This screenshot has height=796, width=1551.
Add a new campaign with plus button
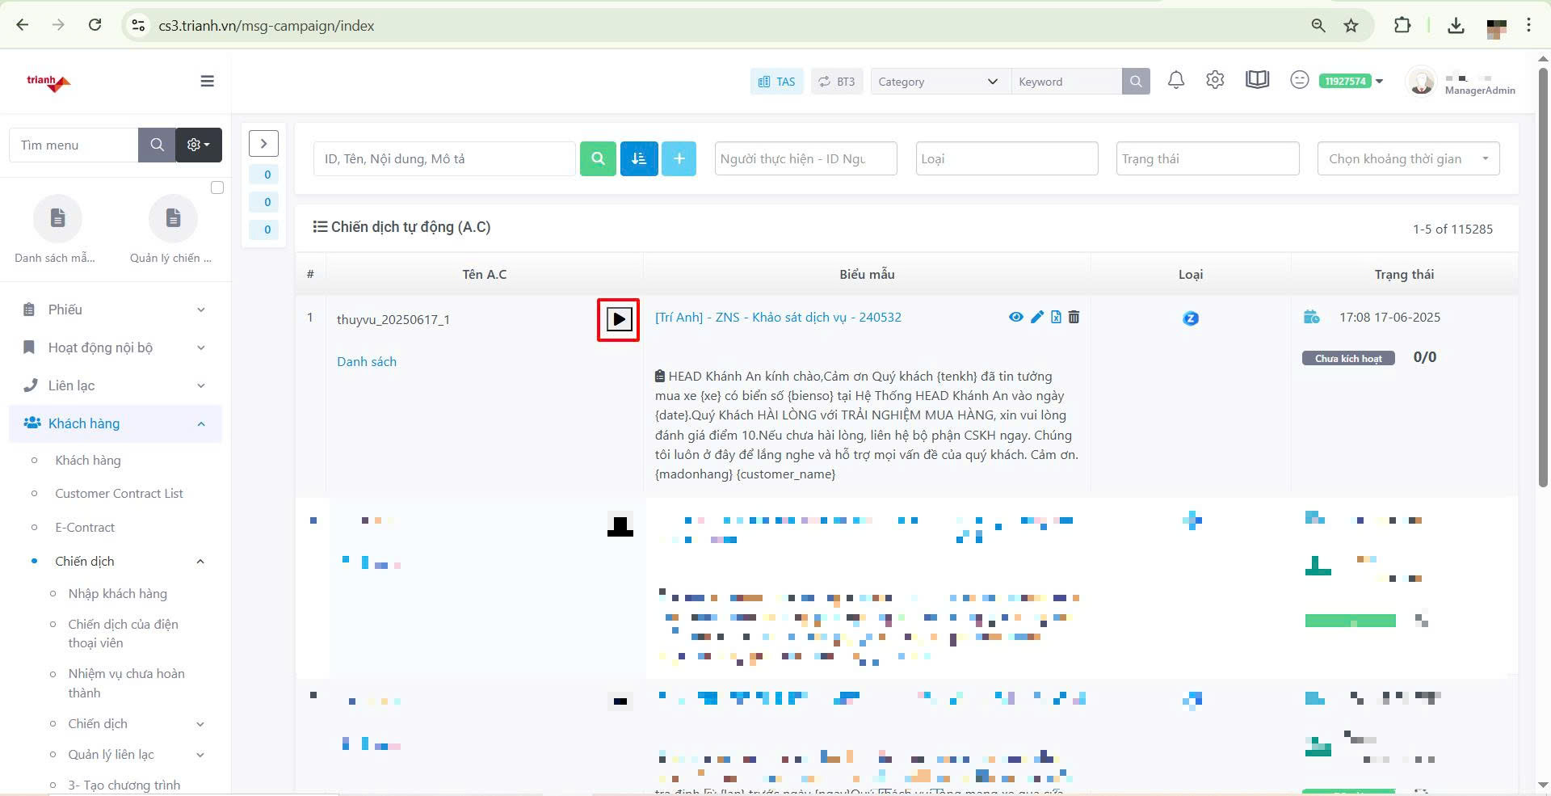pyautogui.click(x=679, y=158)
